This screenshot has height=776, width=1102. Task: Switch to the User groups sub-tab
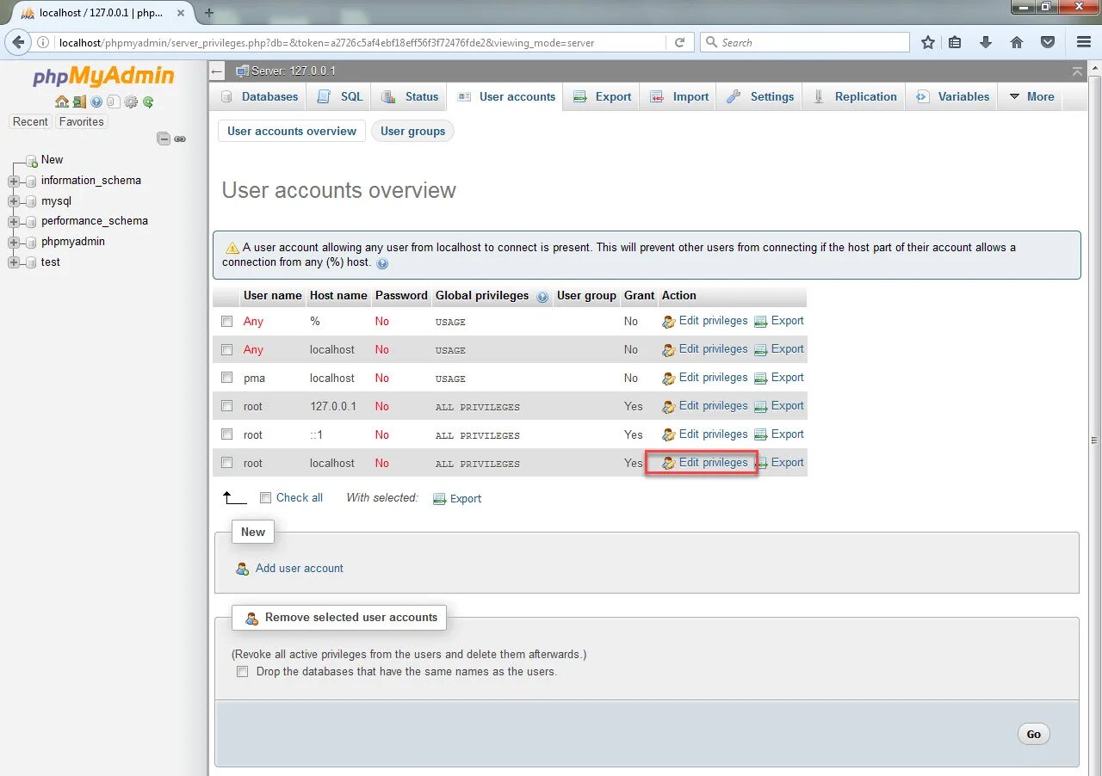point(412,131)
